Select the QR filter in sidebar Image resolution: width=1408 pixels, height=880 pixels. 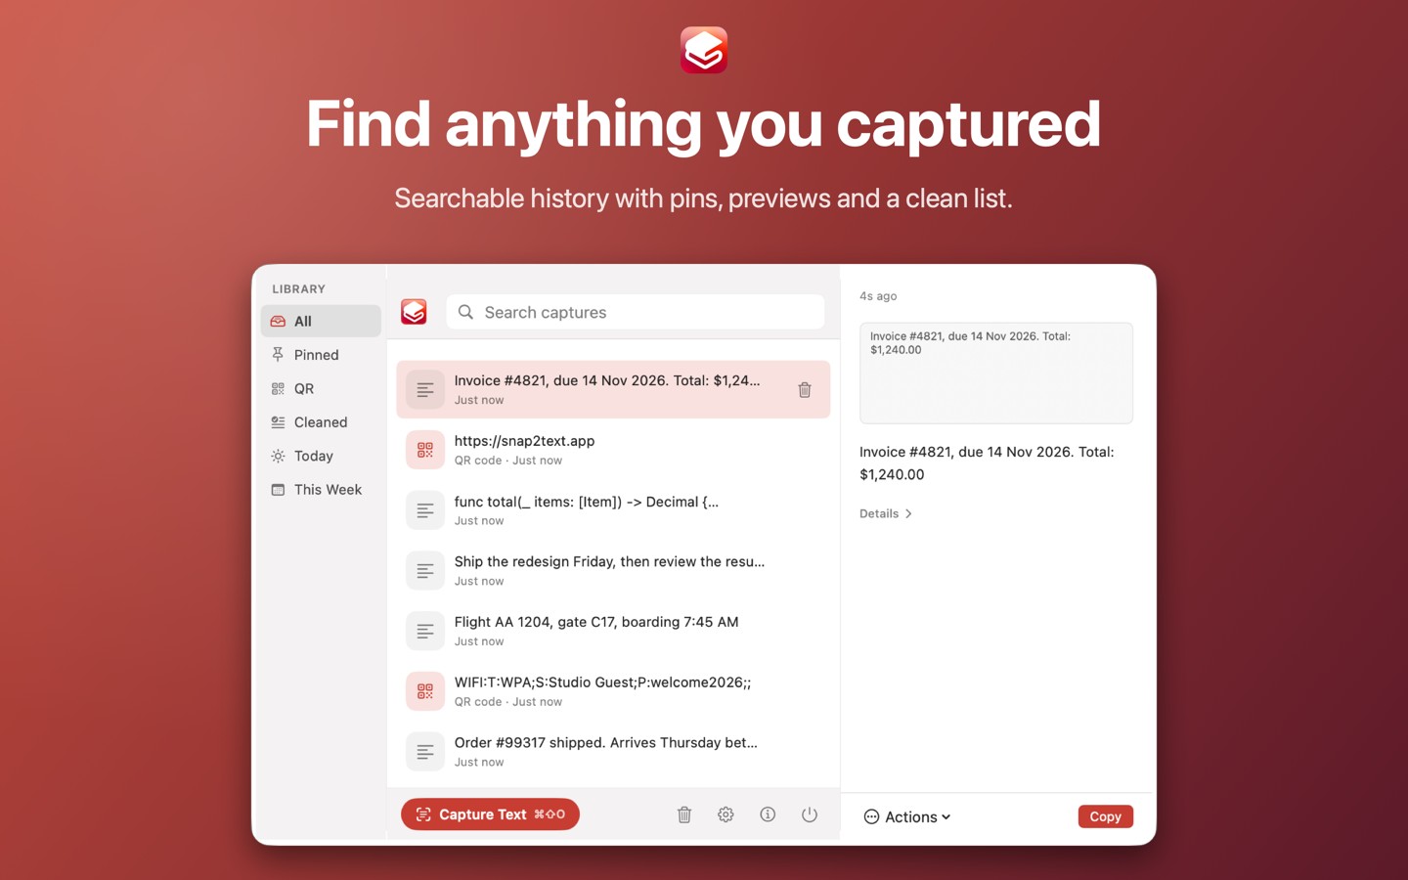click(321, 388)
